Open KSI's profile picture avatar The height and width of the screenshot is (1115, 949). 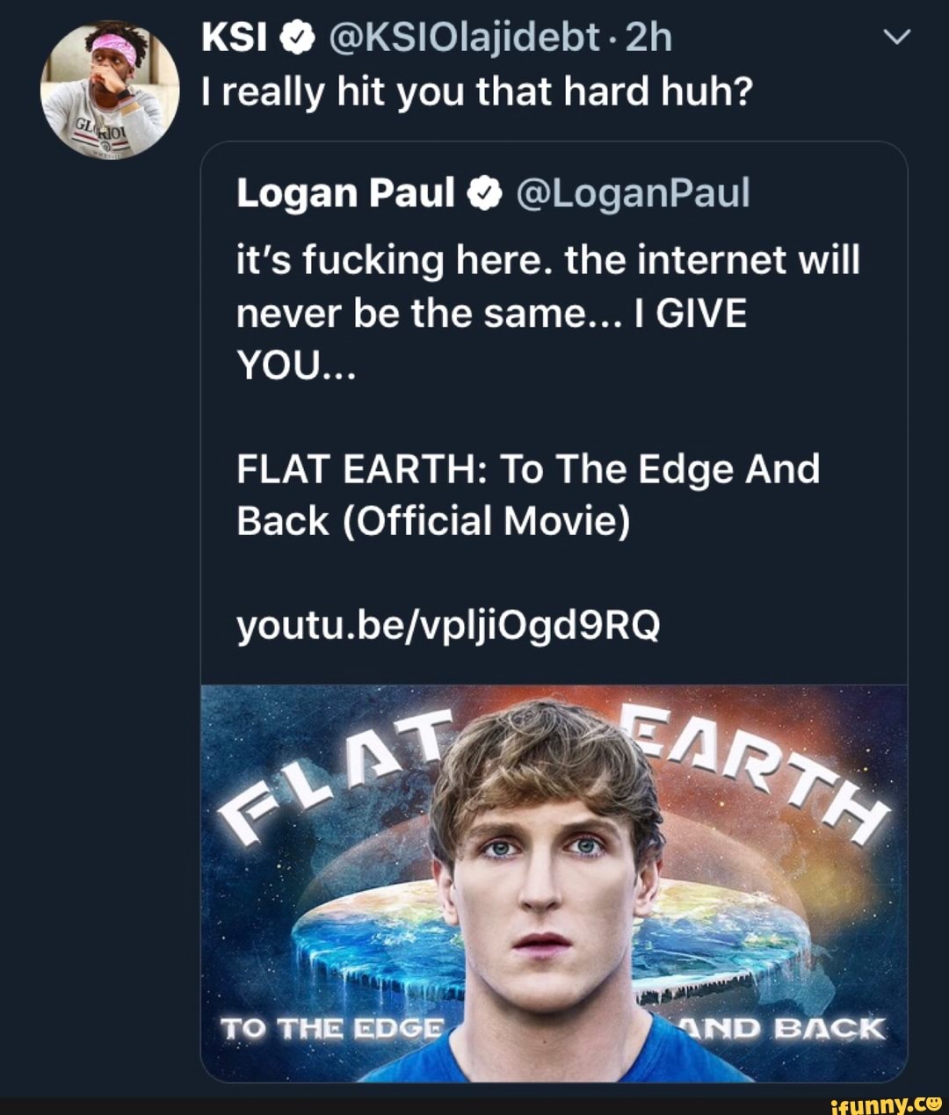(109, 91)
